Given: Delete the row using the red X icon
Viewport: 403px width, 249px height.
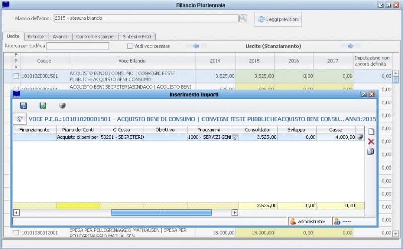Looking at the screenshot, I should tap(371, 142).
